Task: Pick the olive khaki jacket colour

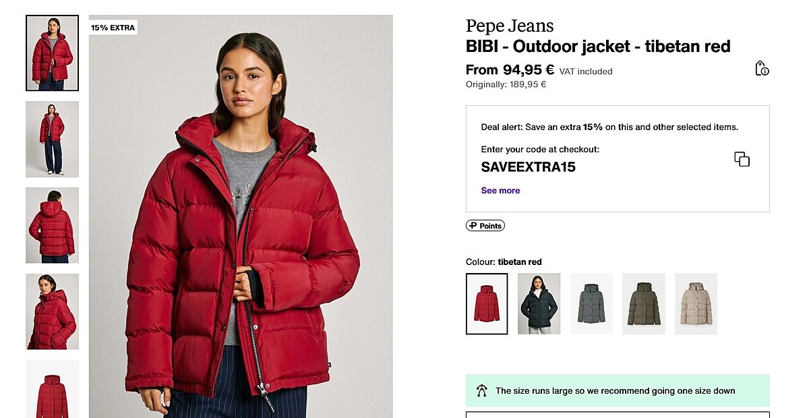Action: [x=643, y=303]
